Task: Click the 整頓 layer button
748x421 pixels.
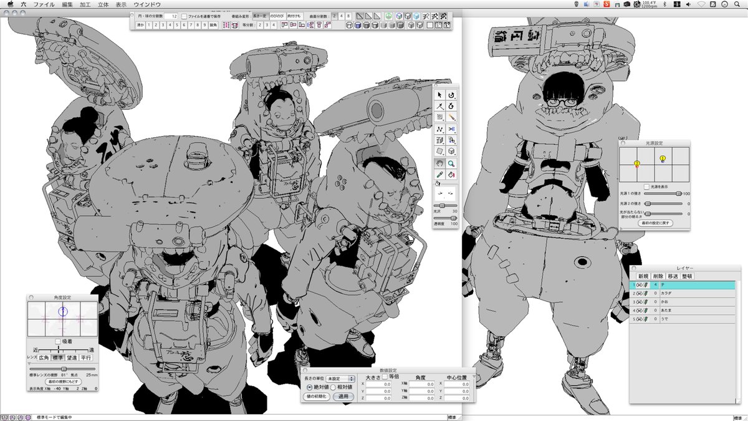Action: click(687, 276)
